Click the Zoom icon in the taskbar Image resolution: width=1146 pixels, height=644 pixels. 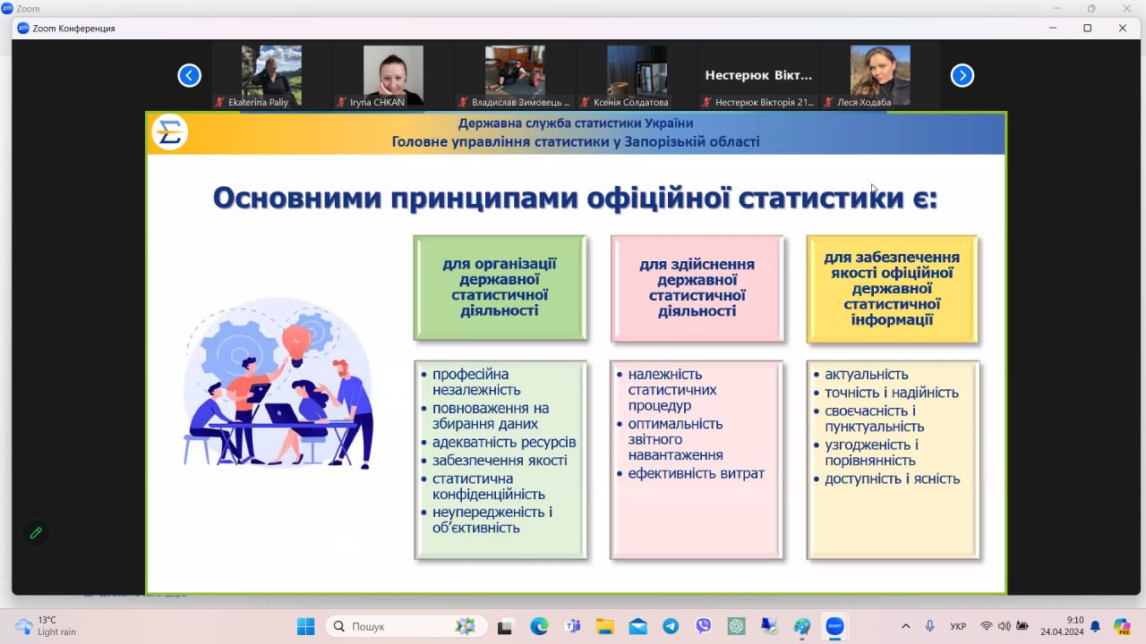[x=834, y=626]
